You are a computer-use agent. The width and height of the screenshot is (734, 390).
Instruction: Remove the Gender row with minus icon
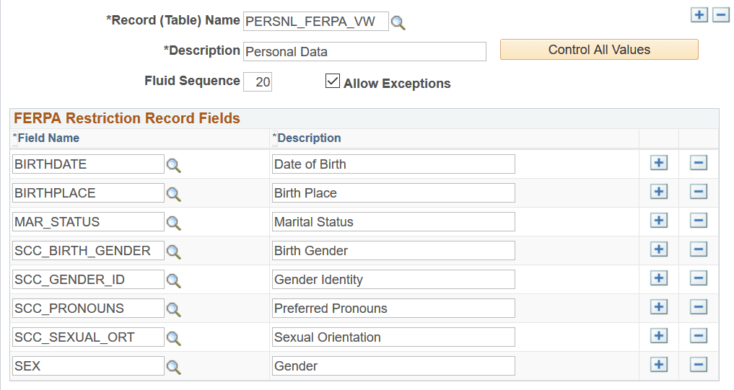pyautogui.click(x=698, y=365)
